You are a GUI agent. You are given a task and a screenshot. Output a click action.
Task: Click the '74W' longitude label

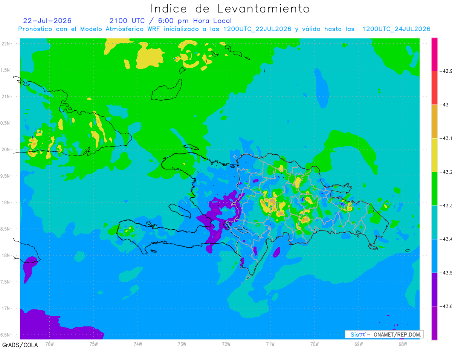coord(138,344)
